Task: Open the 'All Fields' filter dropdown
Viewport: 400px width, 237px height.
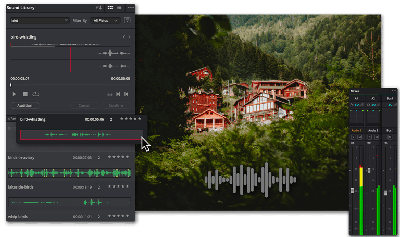Action: [x=105, y=20]
